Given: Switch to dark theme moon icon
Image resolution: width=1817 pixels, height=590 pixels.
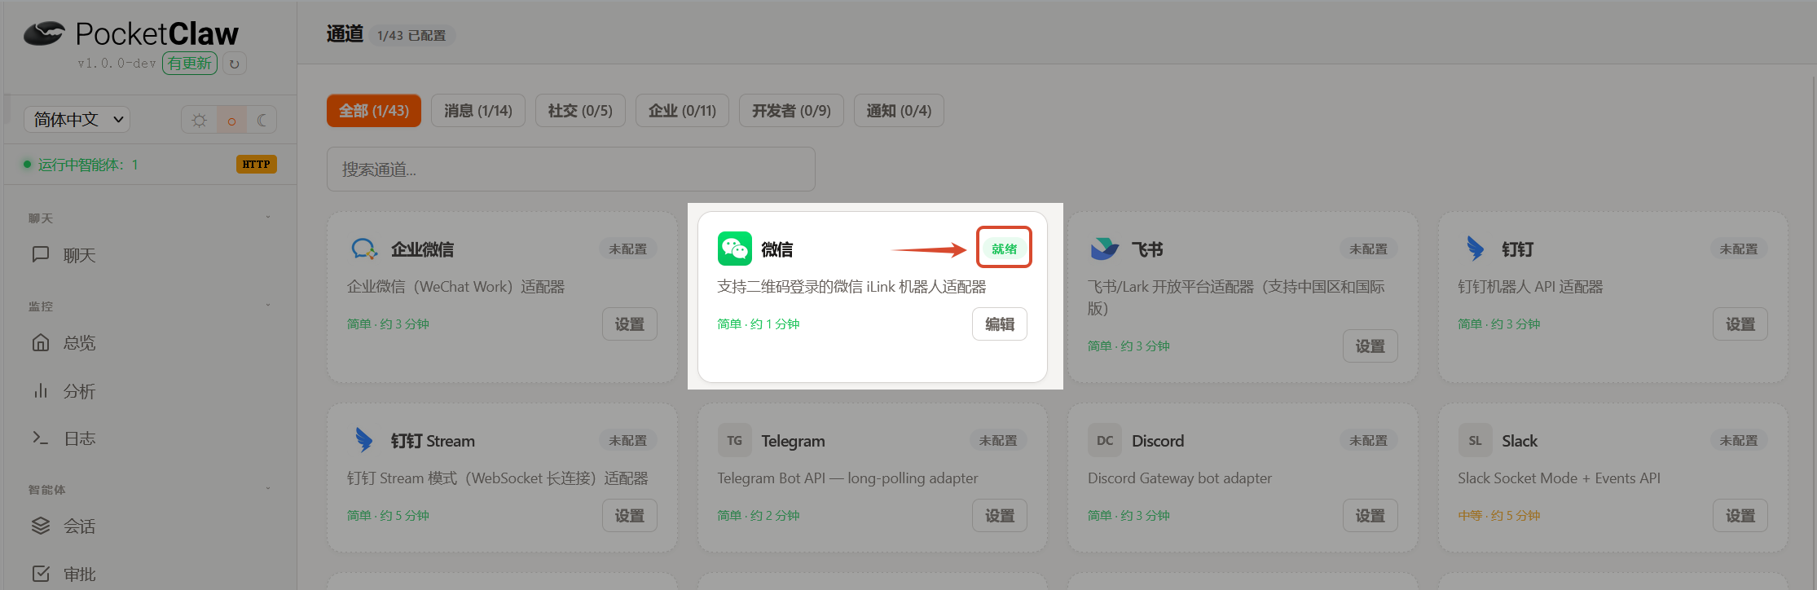Looking at the screenshot, I should point(262,121).
